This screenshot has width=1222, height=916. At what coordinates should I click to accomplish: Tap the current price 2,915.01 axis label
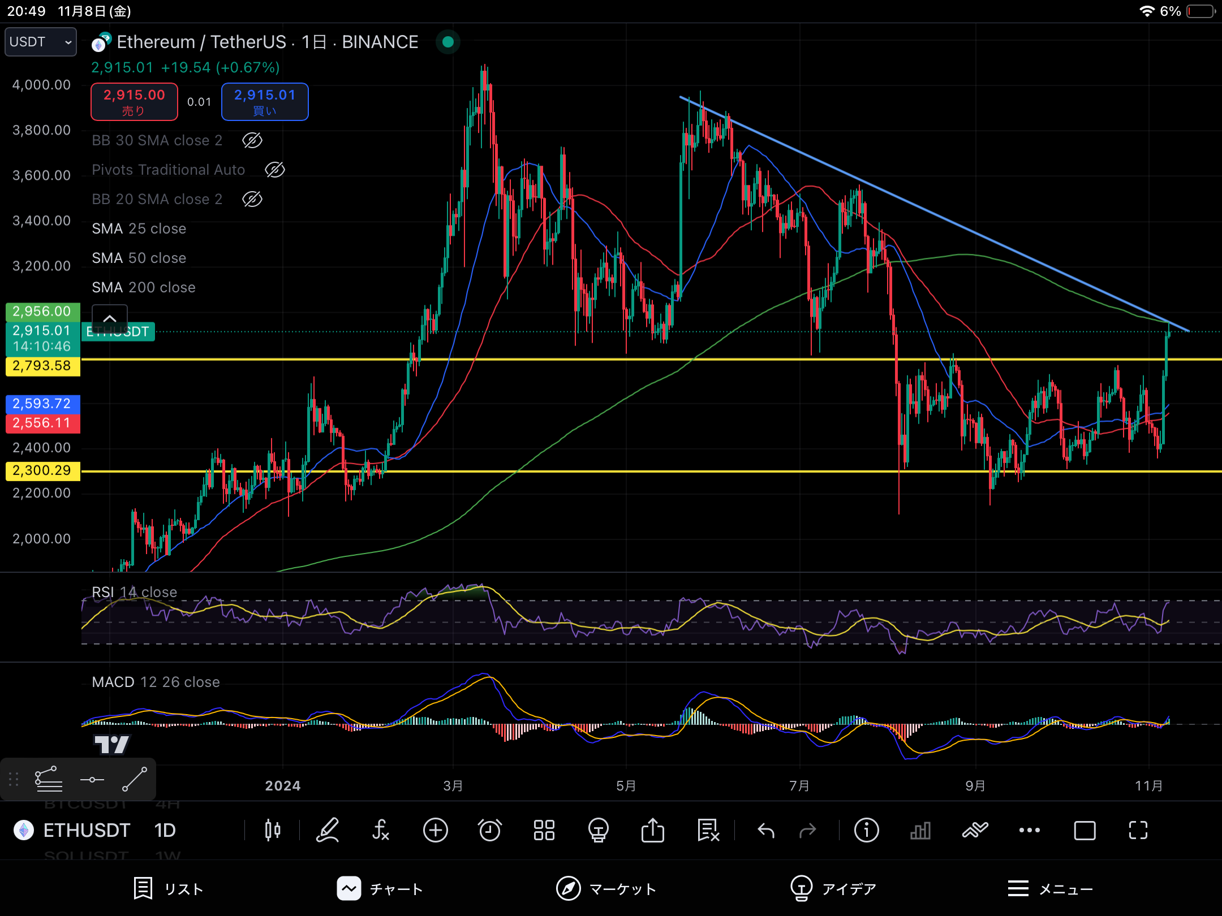[42, 339]
